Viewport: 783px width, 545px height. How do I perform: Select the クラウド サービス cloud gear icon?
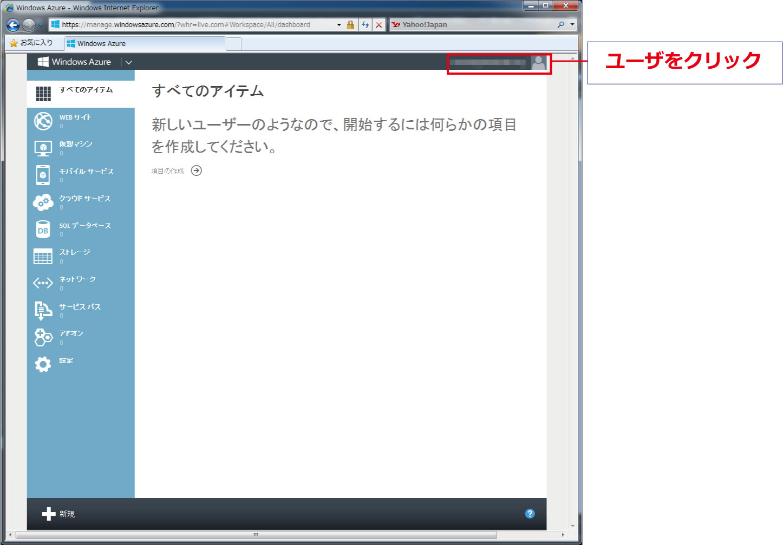(43, 202)
